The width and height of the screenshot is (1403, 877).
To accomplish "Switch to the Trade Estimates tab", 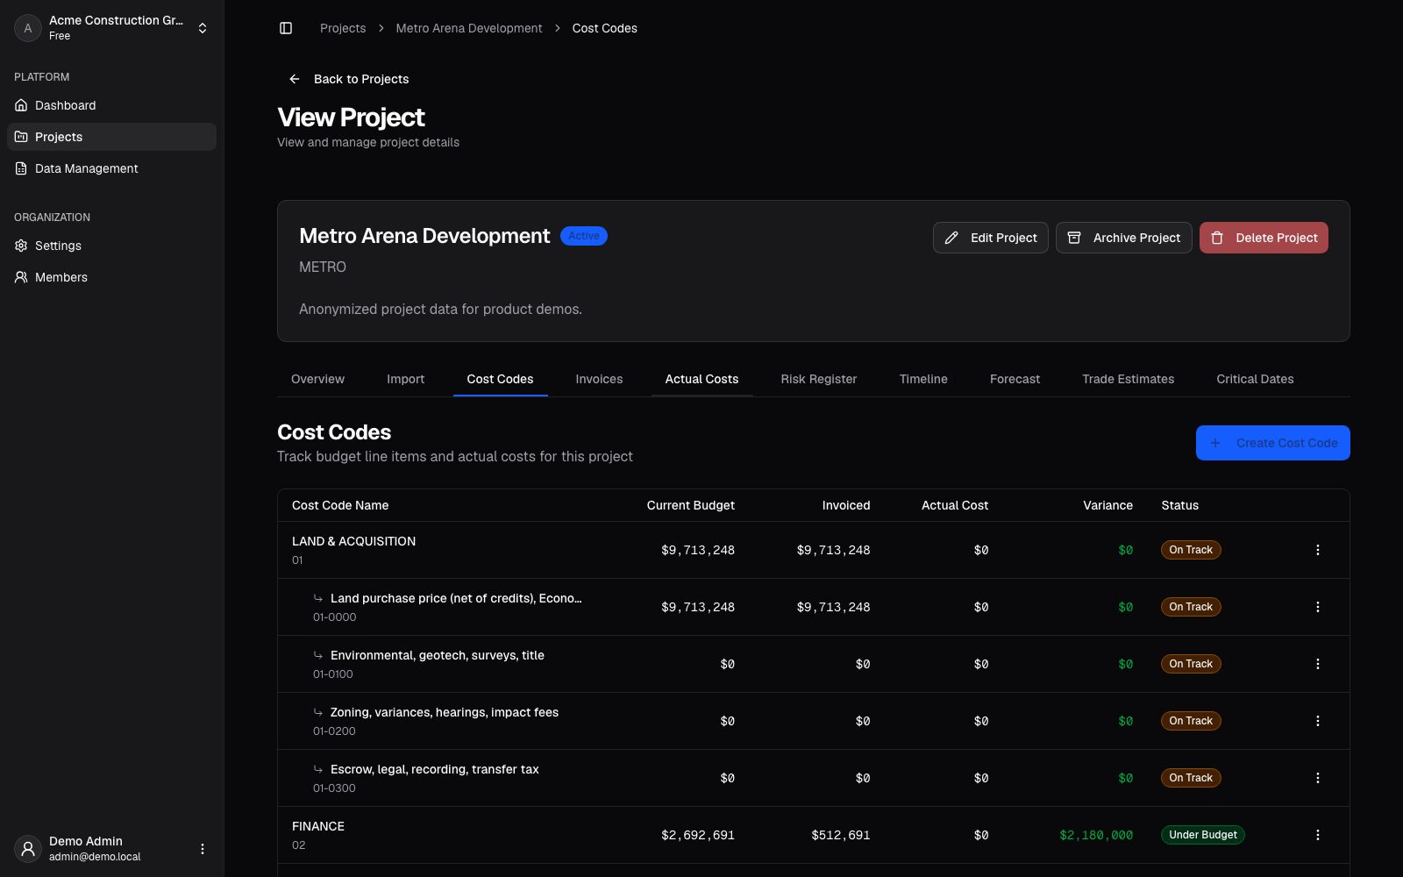I will point(1128,379).
